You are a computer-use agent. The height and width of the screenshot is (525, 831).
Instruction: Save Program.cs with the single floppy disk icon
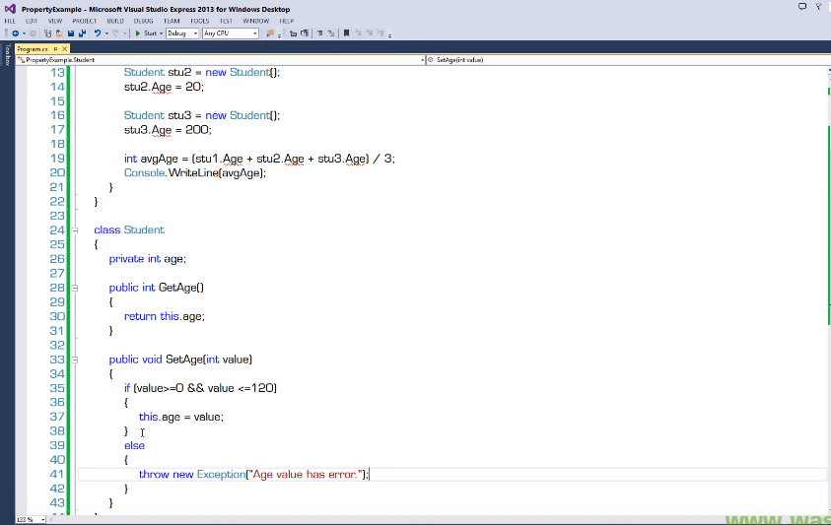tap(71, 33)
